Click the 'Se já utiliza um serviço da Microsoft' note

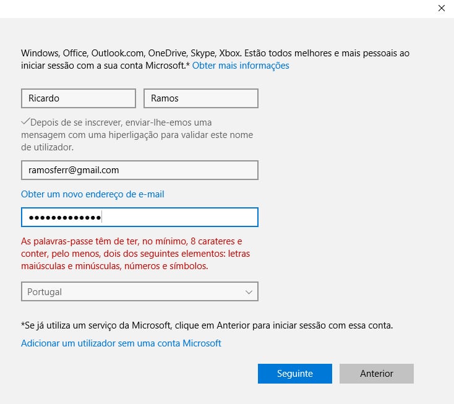pyautogui.click(x=207, y=325)
